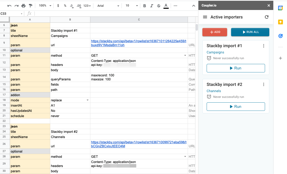Open the Stackby URL in row 26
Image resolution: width=287 pixels, height=174 pixels.
139,144
